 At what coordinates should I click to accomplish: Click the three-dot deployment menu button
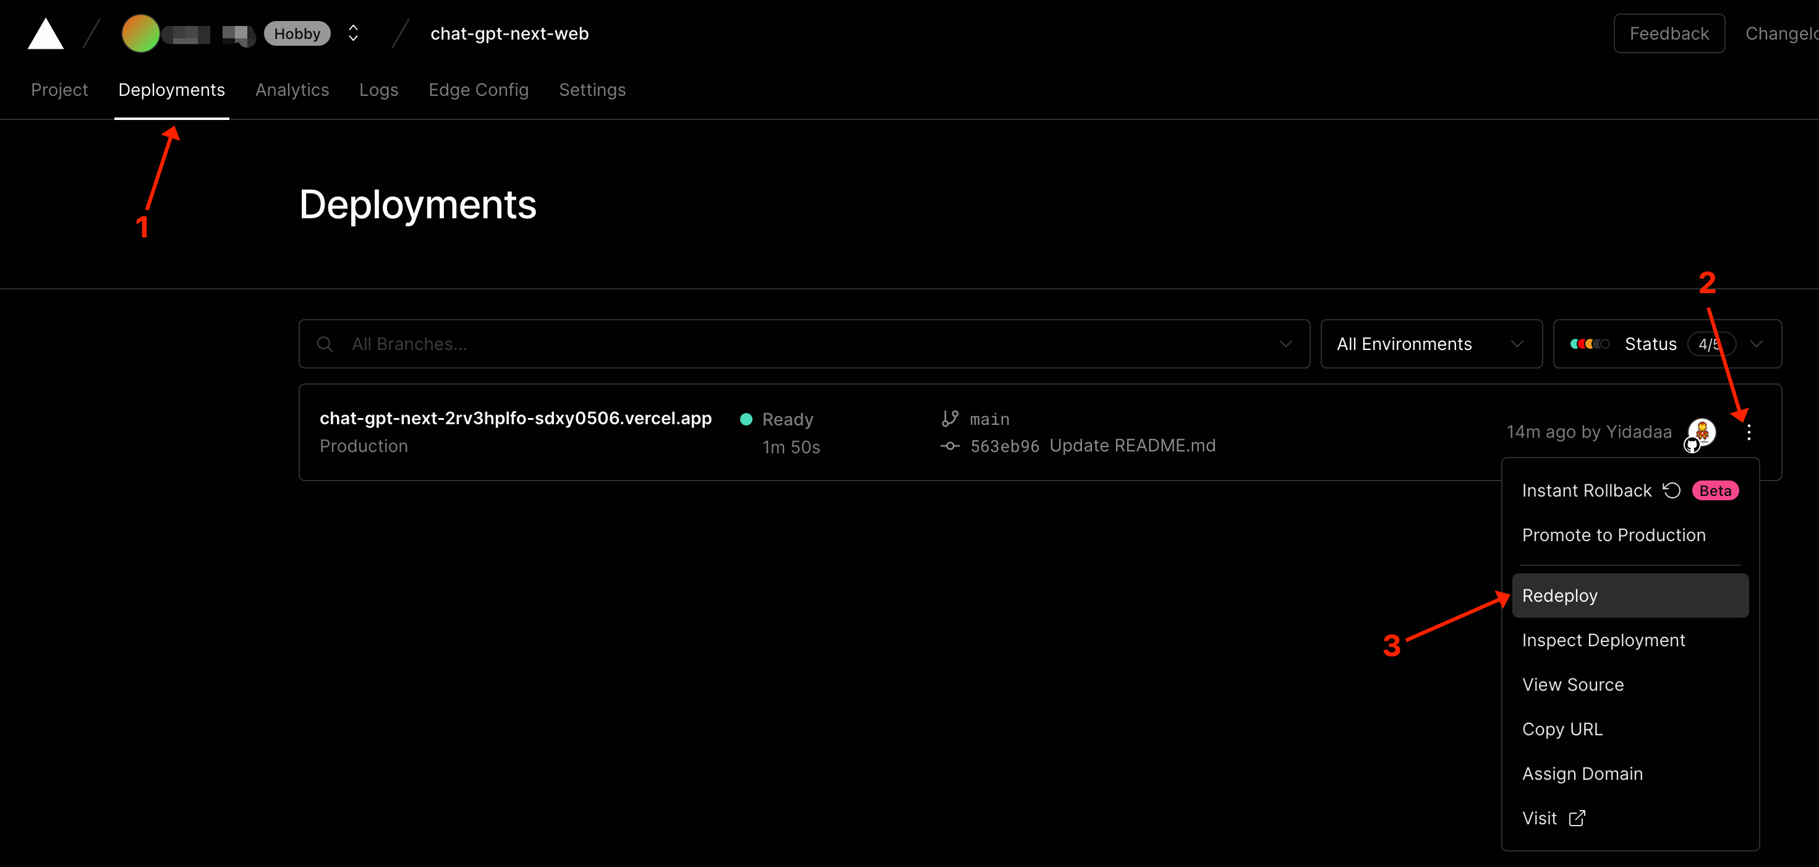click(1749, 432)
